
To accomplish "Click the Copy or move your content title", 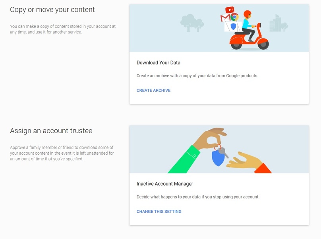I will coord(52,10).
